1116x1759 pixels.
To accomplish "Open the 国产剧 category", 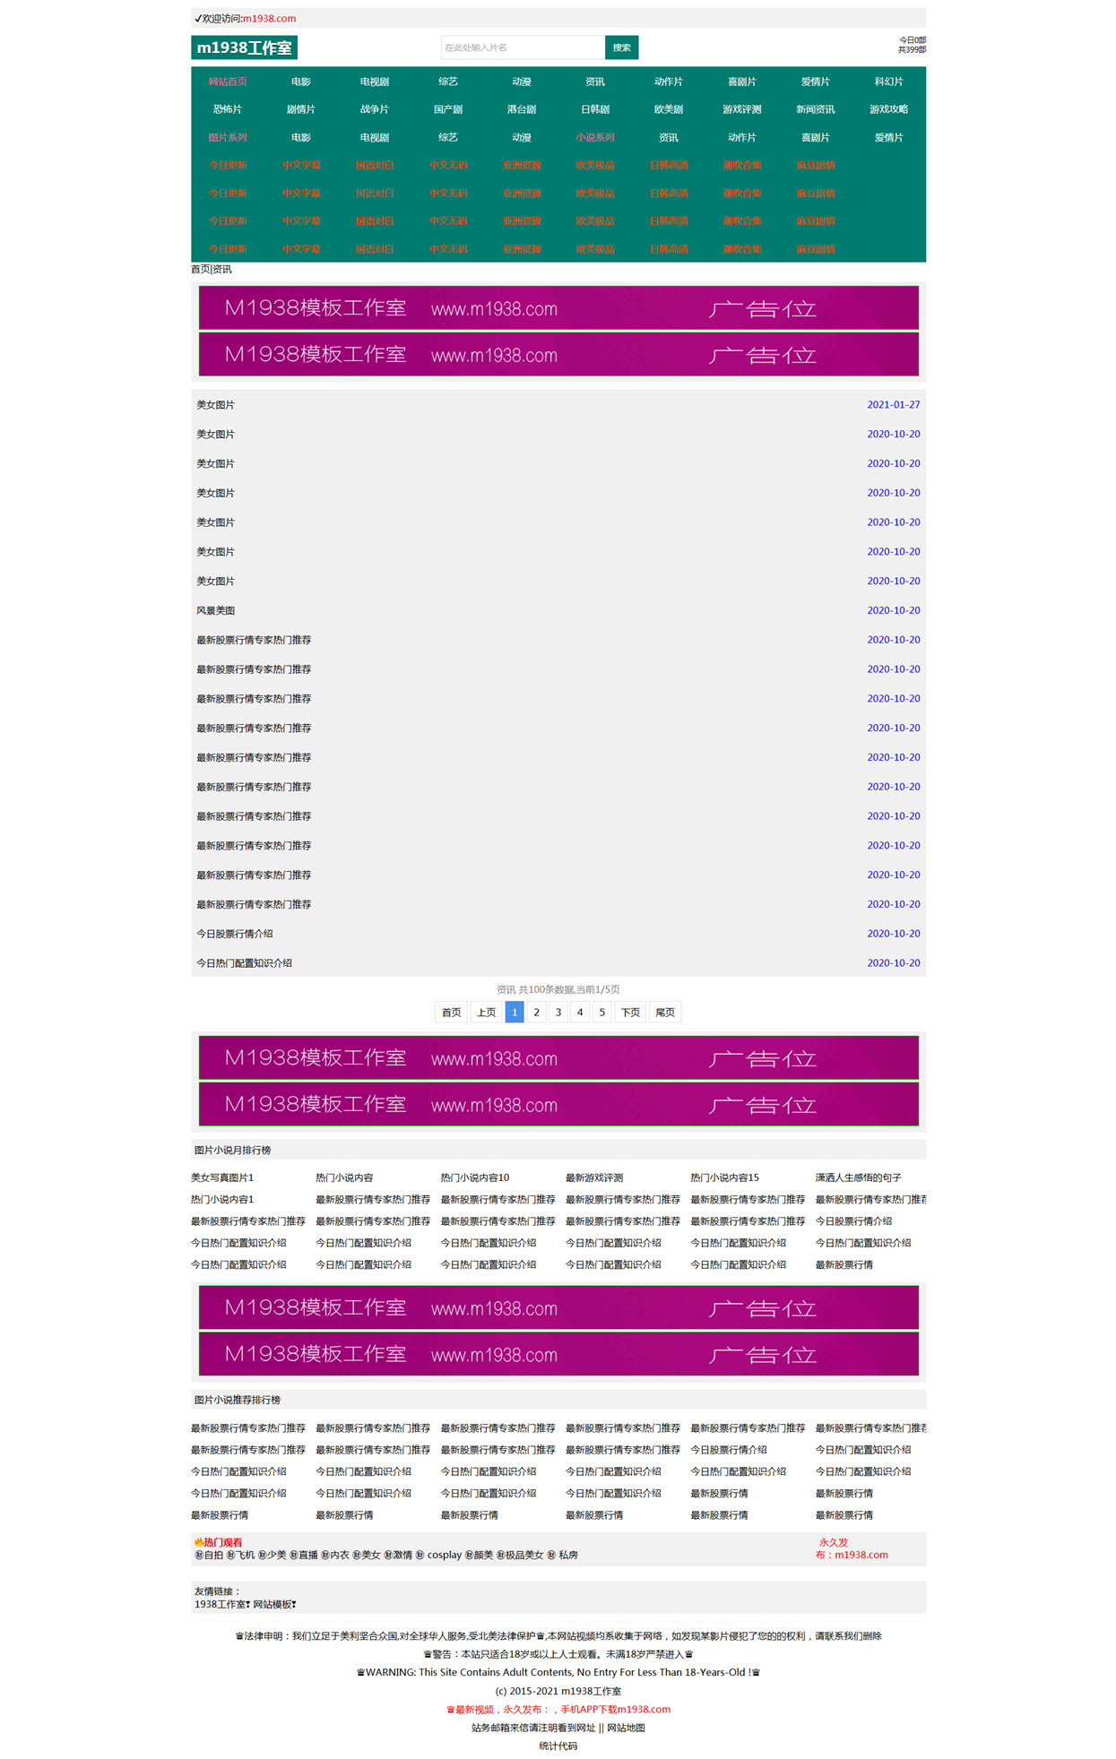I will pyautogui.click(x=448, y=109).
